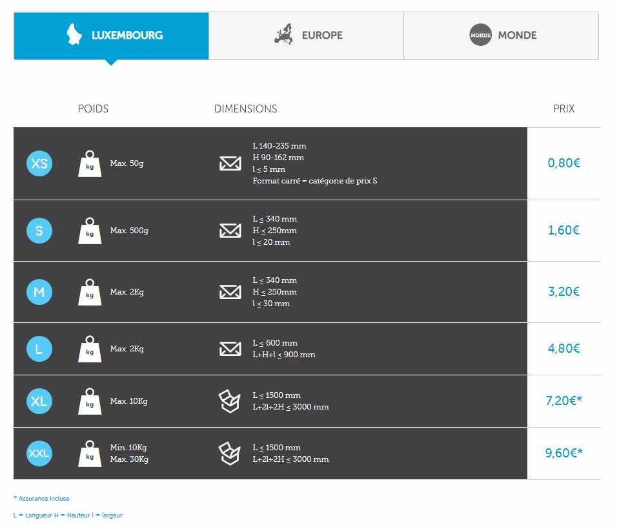Click the l ≤ 20 mm dimension
The width and height of the screenshot is (619, 531).
click(271, 242)
